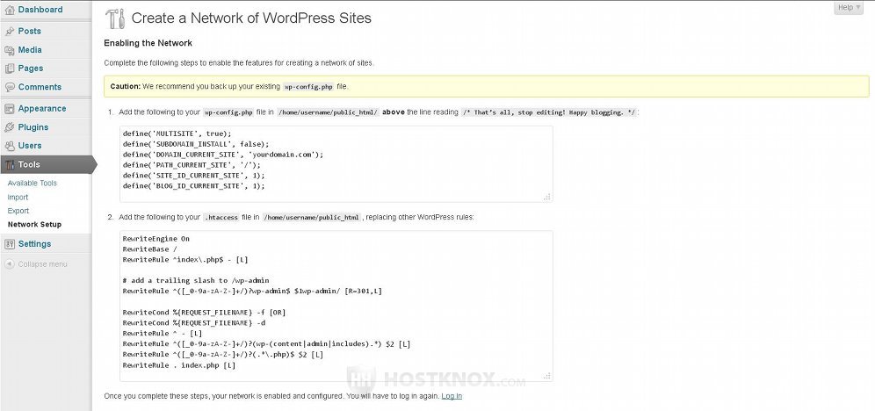Click the Settings icon in sidebar
The image size is (875, 411).
point(10,244)
